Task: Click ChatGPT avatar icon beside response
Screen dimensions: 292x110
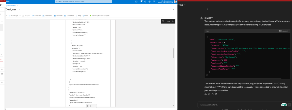Action: coord(201,18)
